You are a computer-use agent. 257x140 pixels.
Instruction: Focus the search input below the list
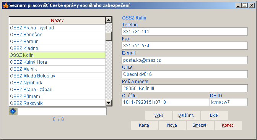pos(62,111)
